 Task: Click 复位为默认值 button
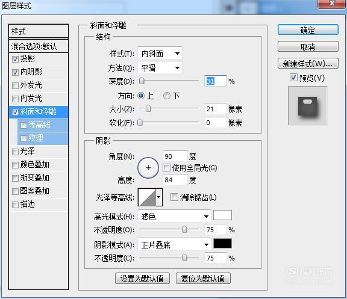pyautogui.click(x=203, y=278)
